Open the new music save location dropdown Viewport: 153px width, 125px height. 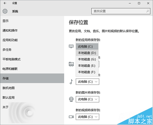(x=87, y=82)
